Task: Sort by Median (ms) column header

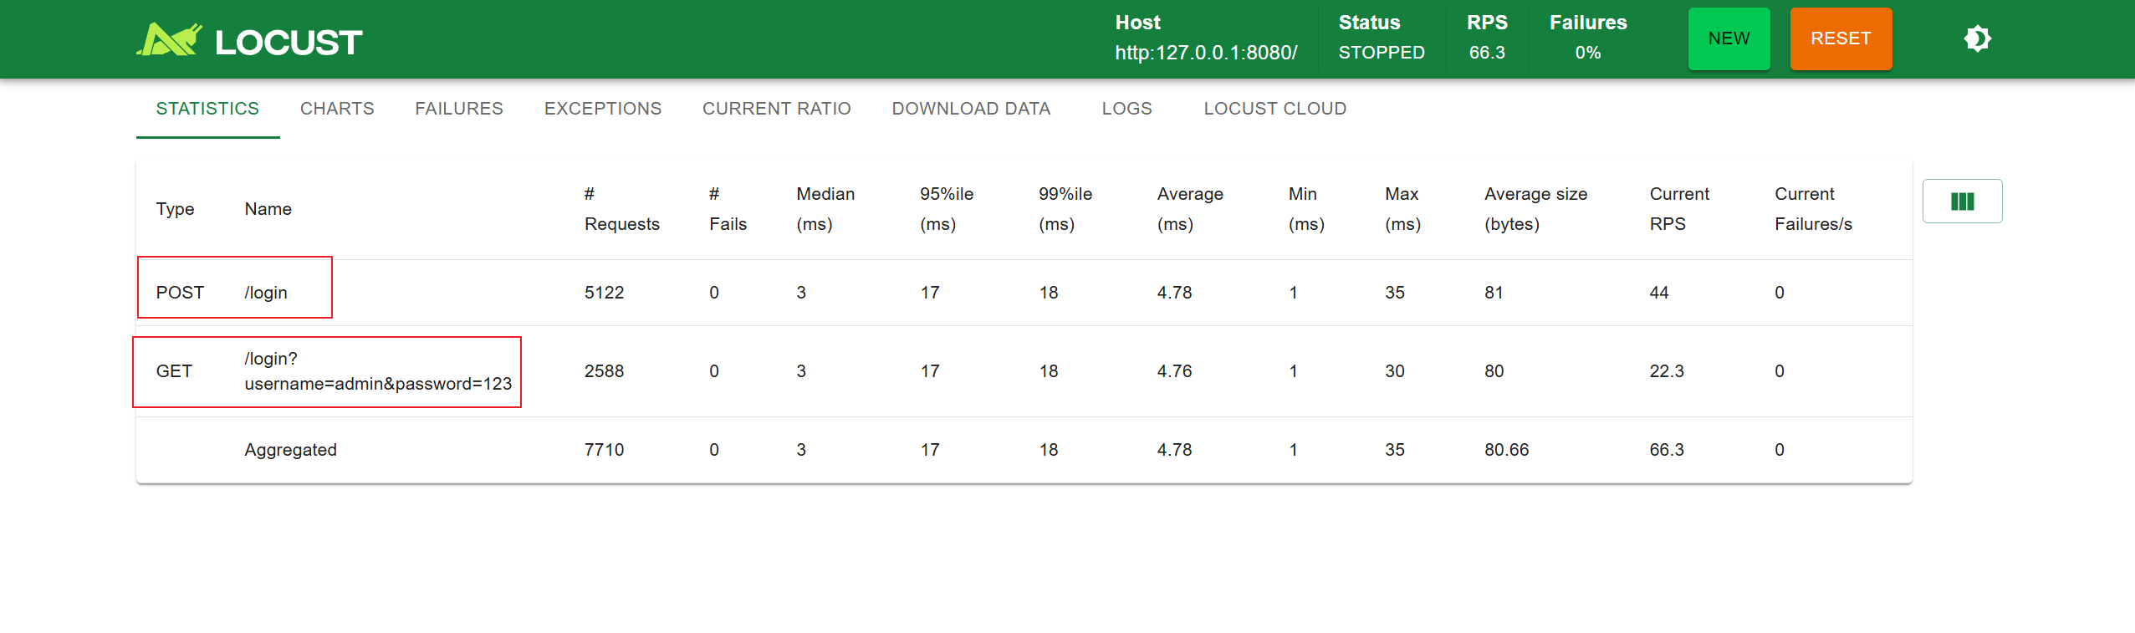Action: [x=825, y=209]
